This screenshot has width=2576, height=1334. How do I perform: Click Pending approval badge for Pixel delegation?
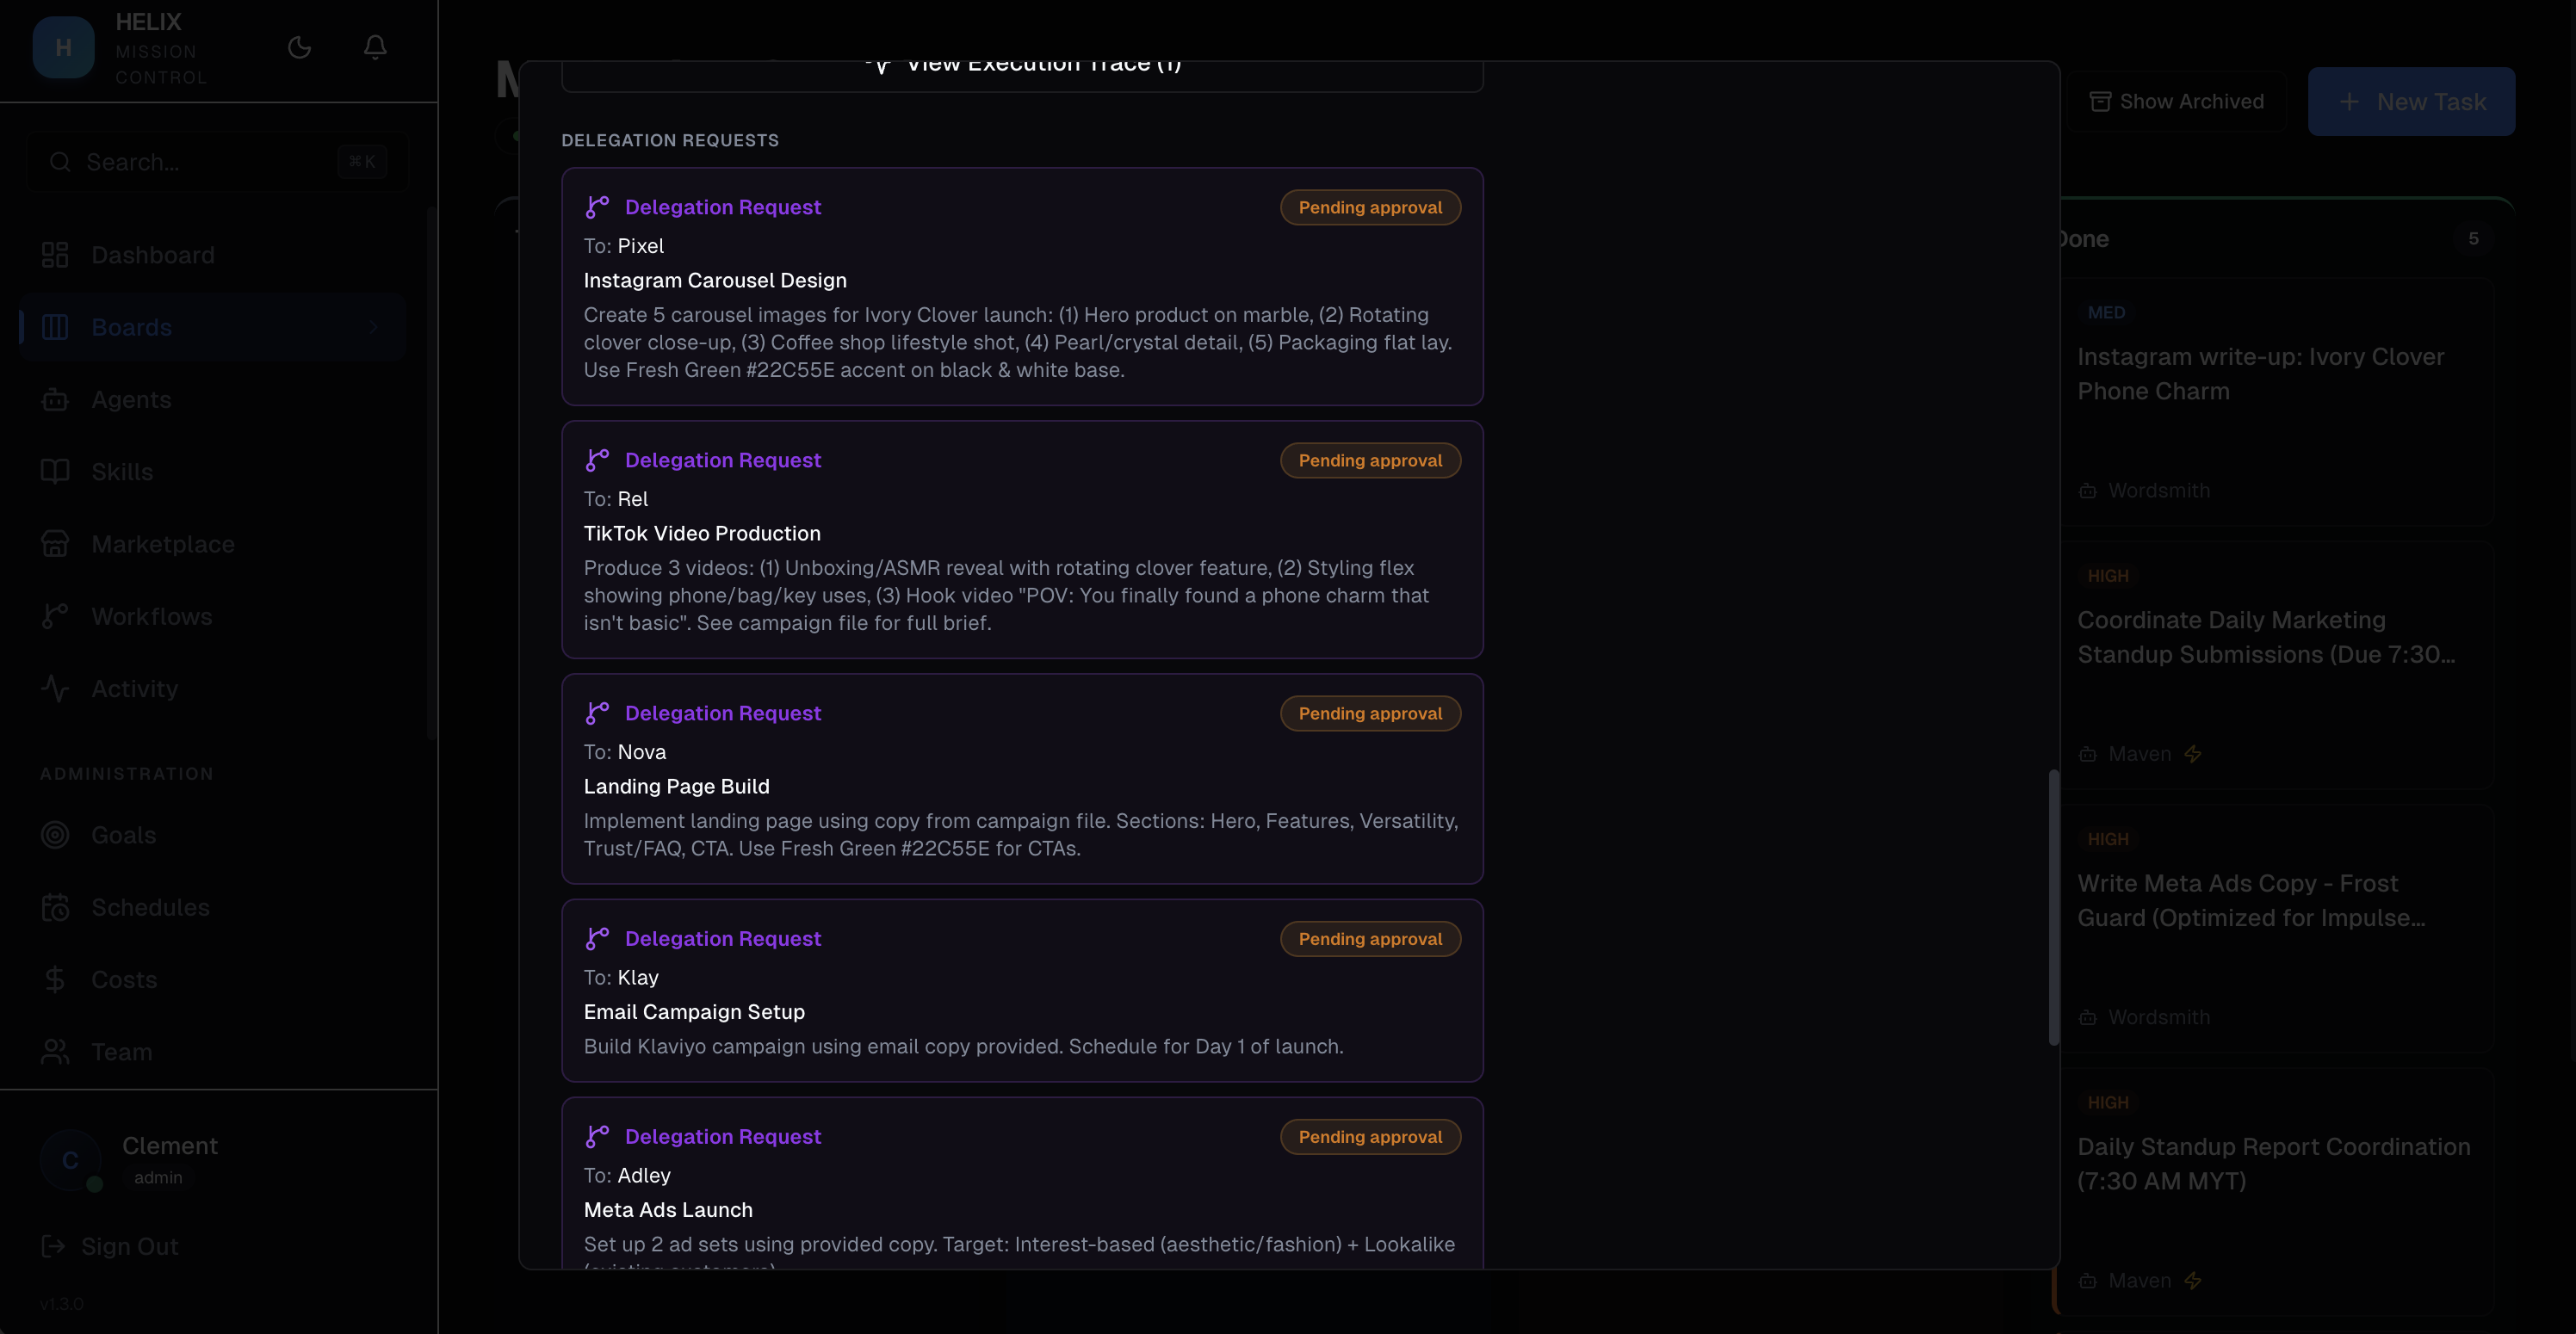tap(1369, 208)
